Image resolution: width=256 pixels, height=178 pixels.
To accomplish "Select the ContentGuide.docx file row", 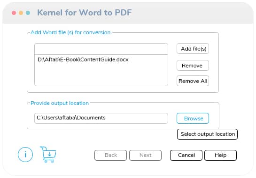I will (101, 59).
